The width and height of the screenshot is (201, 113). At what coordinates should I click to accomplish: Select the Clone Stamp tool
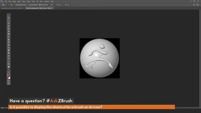[8, 40]
